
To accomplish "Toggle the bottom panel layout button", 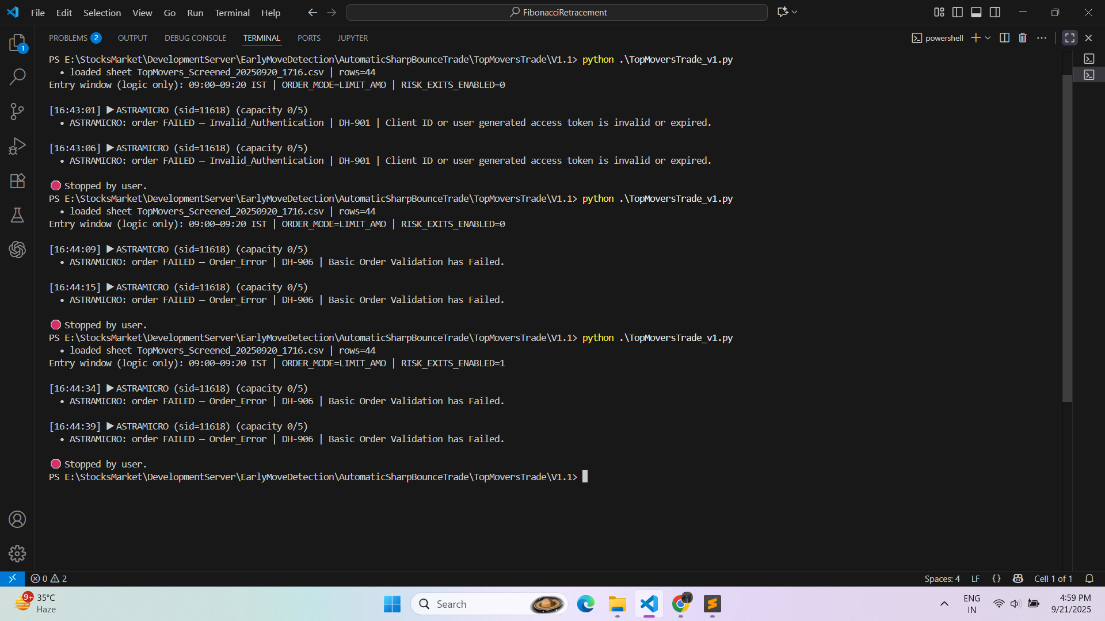I will [976, 12].
